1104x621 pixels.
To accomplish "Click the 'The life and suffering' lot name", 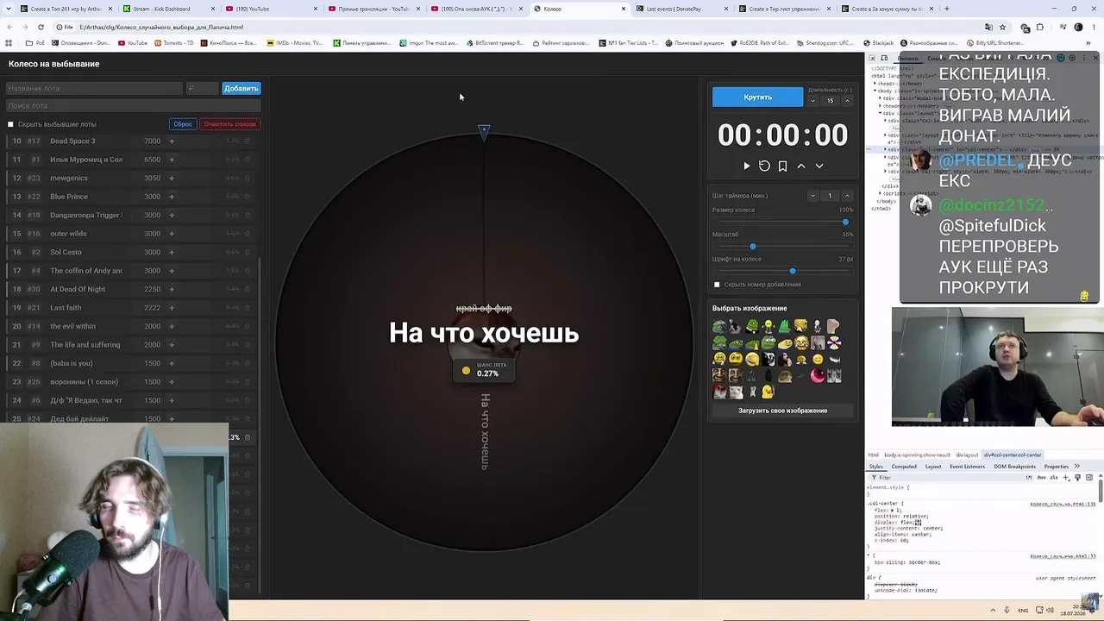I will [x=86, y=345].
